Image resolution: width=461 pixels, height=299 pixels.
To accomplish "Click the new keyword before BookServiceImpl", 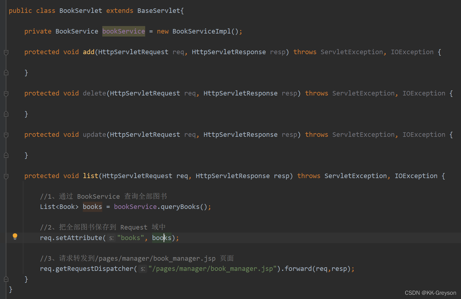I will point(163,31).
